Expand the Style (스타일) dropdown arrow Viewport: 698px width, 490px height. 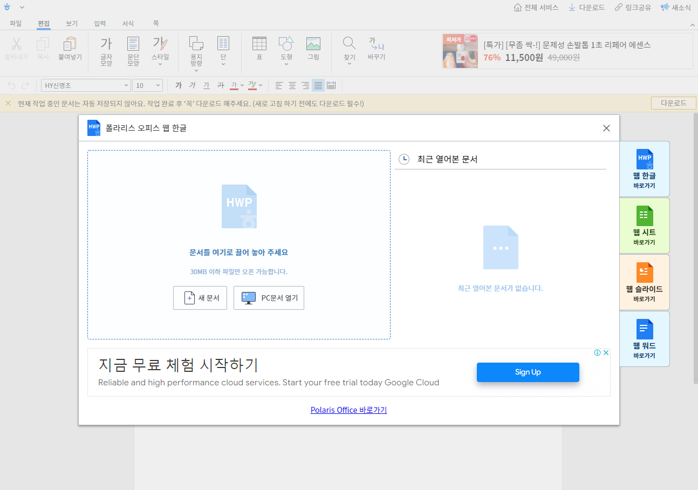pyautogui.click(x=160, y=64)
